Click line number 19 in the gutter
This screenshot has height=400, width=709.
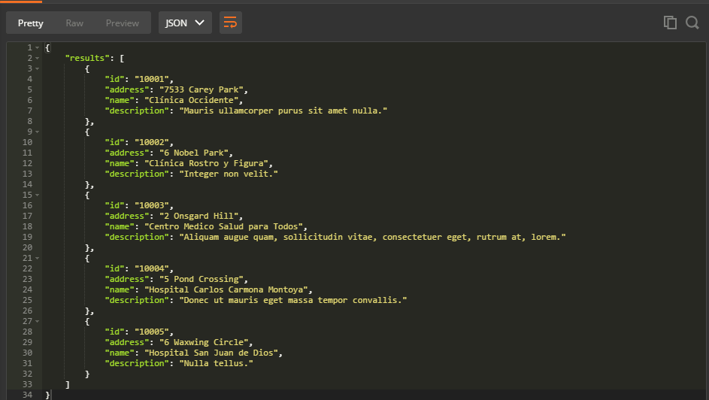[x=27, y=237]
